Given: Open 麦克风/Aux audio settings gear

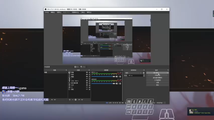Looking at the screenshot, I should coord(120,77).
